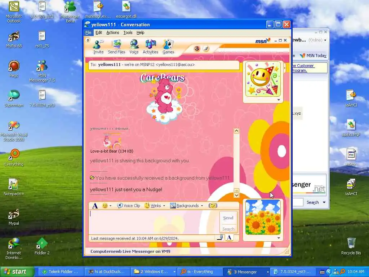The height and width of the screenshot is (277, 369).
Task: Open my display picture options arrow
Action: point(279,238)
